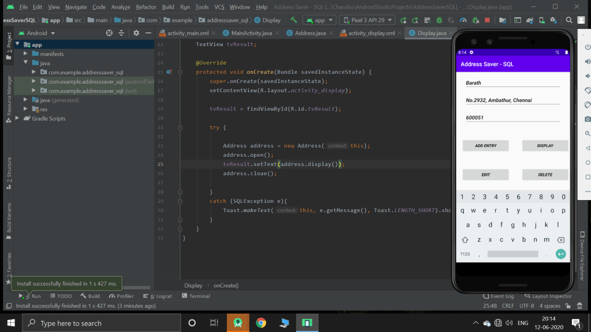Viewport: 591px width, 332px height.
Task: Toggle the Terminal tool window
Action: click(x=196, y=296)
